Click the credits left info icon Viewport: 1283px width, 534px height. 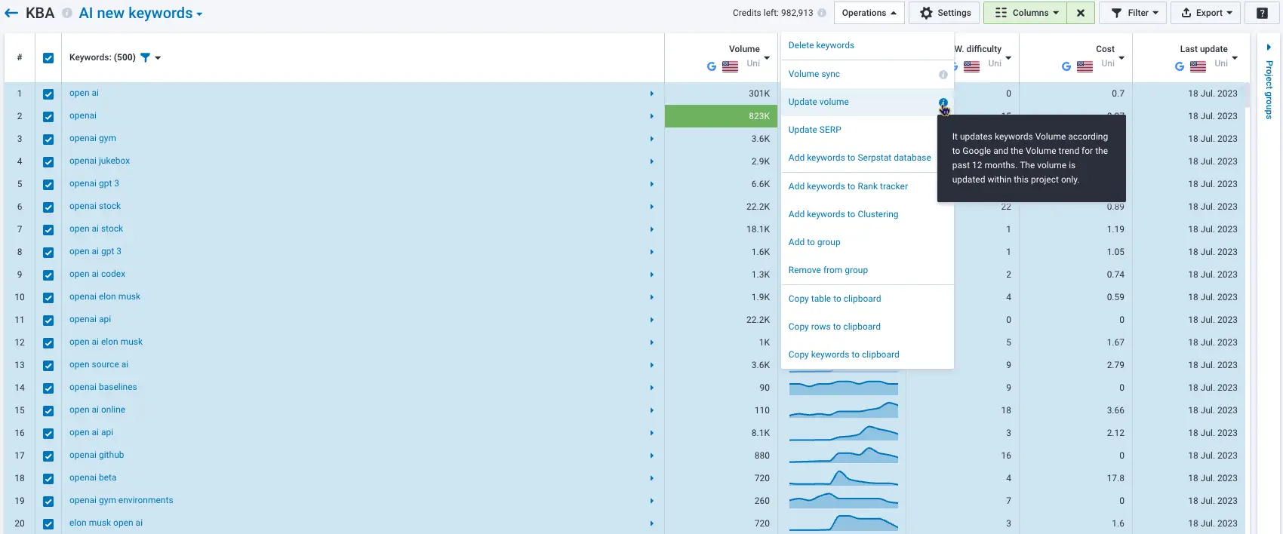[x=821, y=13]
